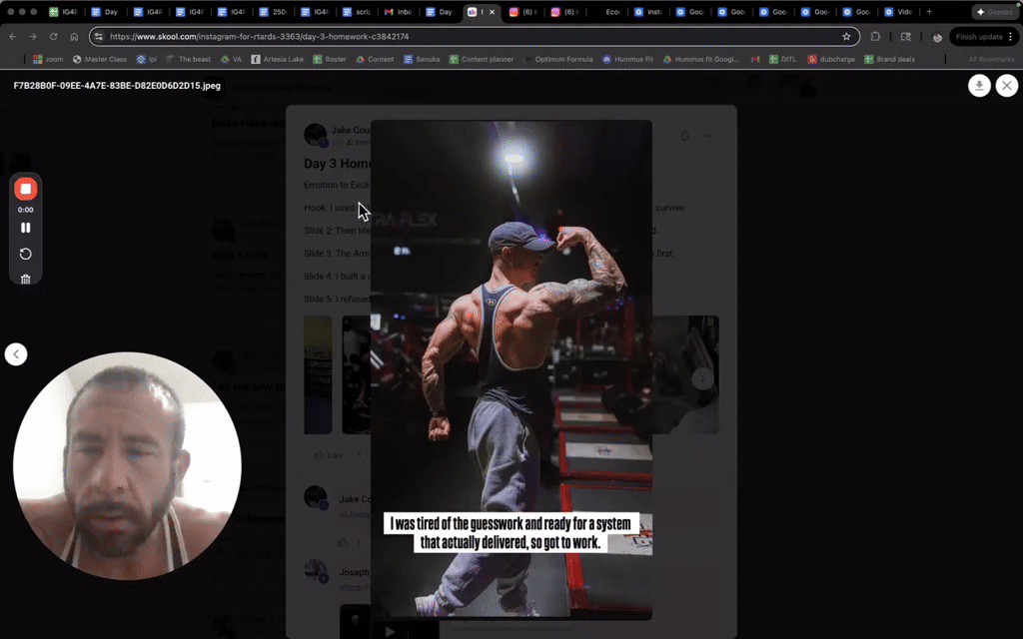Viewport: 1023px width, 639px height.
Task: Stop the screen recording with the red button
Action: pyautogui.click(x=25, y=189)
